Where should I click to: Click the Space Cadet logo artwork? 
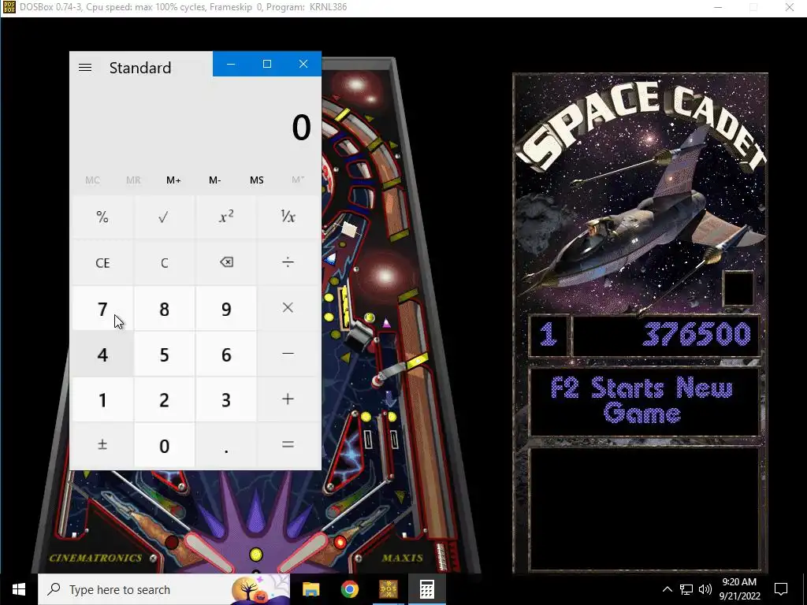point(641,193)
